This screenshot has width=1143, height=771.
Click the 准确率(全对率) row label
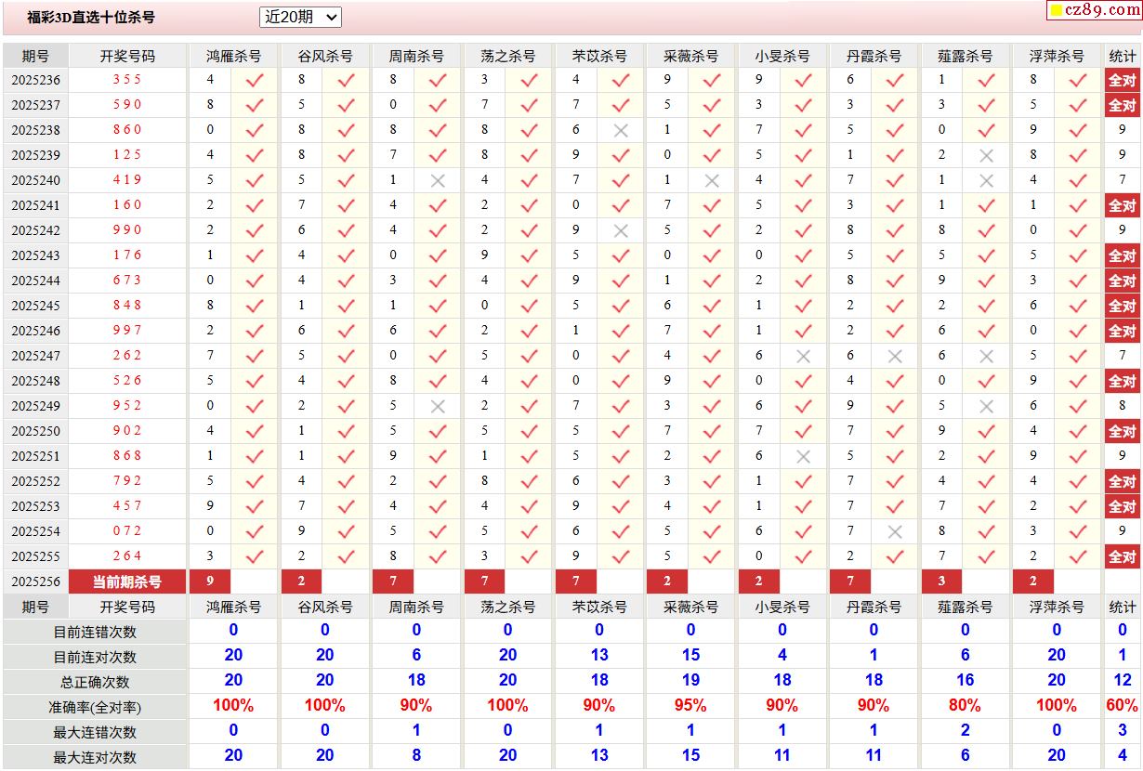95,707
